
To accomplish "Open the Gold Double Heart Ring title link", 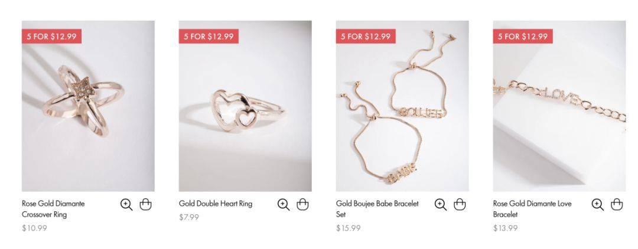I will pyautogui.click(x=216, y=204).
